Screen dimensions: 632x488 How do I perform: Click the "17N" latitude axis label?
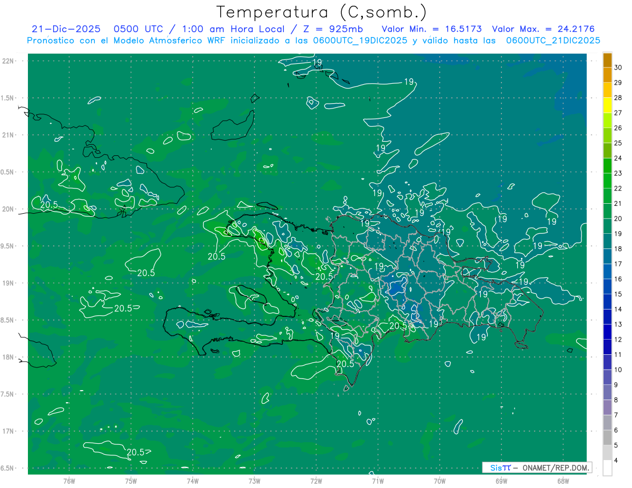click(x=9, y=431)
